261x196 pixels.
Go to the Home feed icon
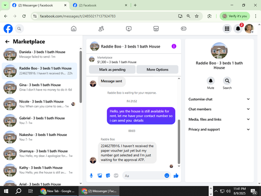pyautogui.click(x=74, y=29)
